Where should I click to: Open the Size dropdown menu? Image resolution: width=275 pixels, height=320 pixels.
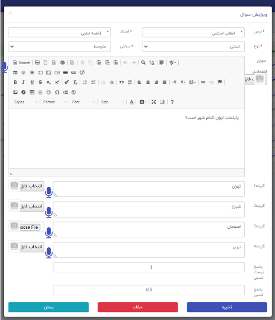[112, 102]
